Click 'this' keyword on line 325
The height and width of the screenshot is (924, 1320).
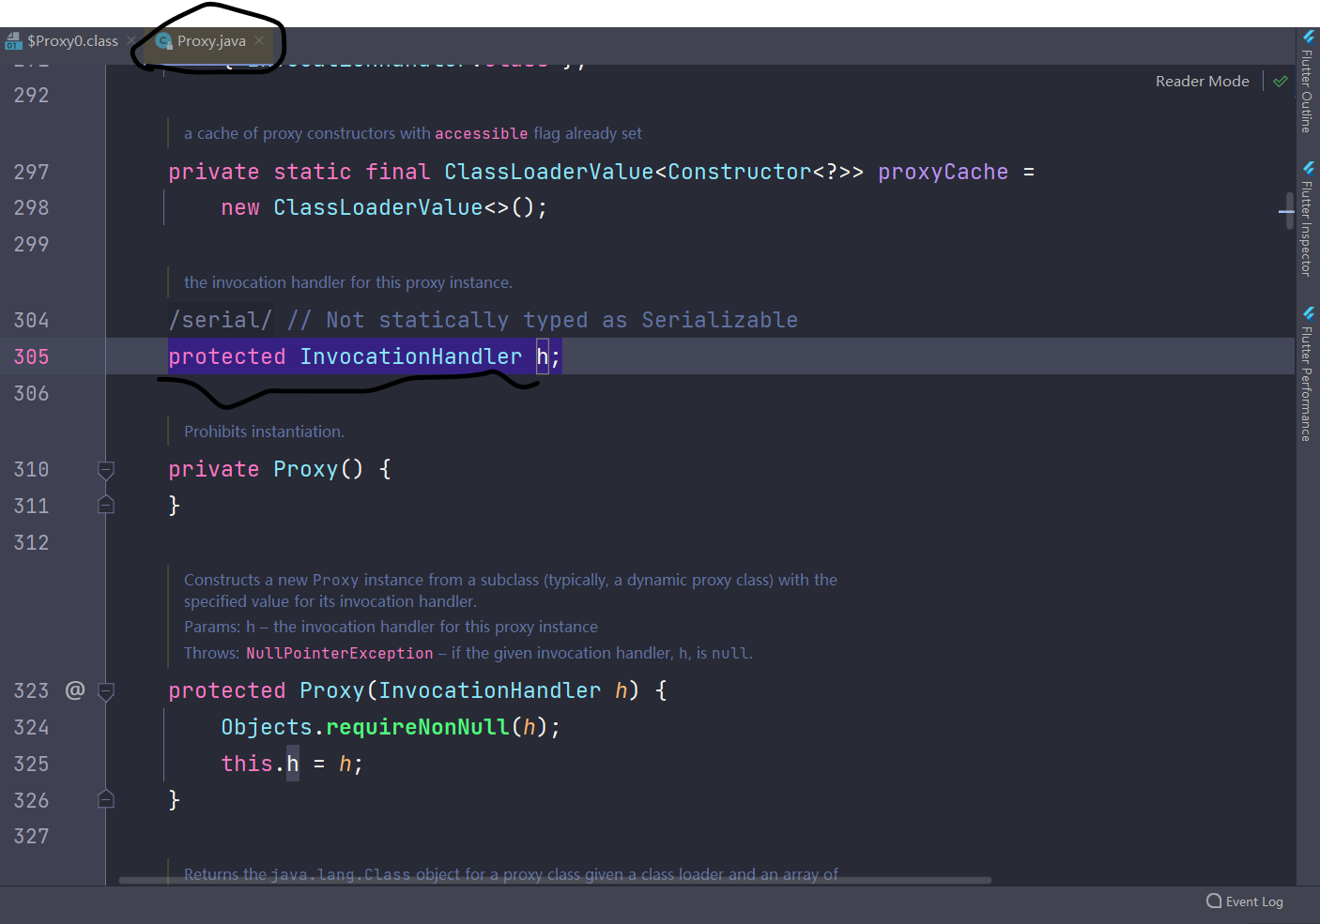point(247,764)
